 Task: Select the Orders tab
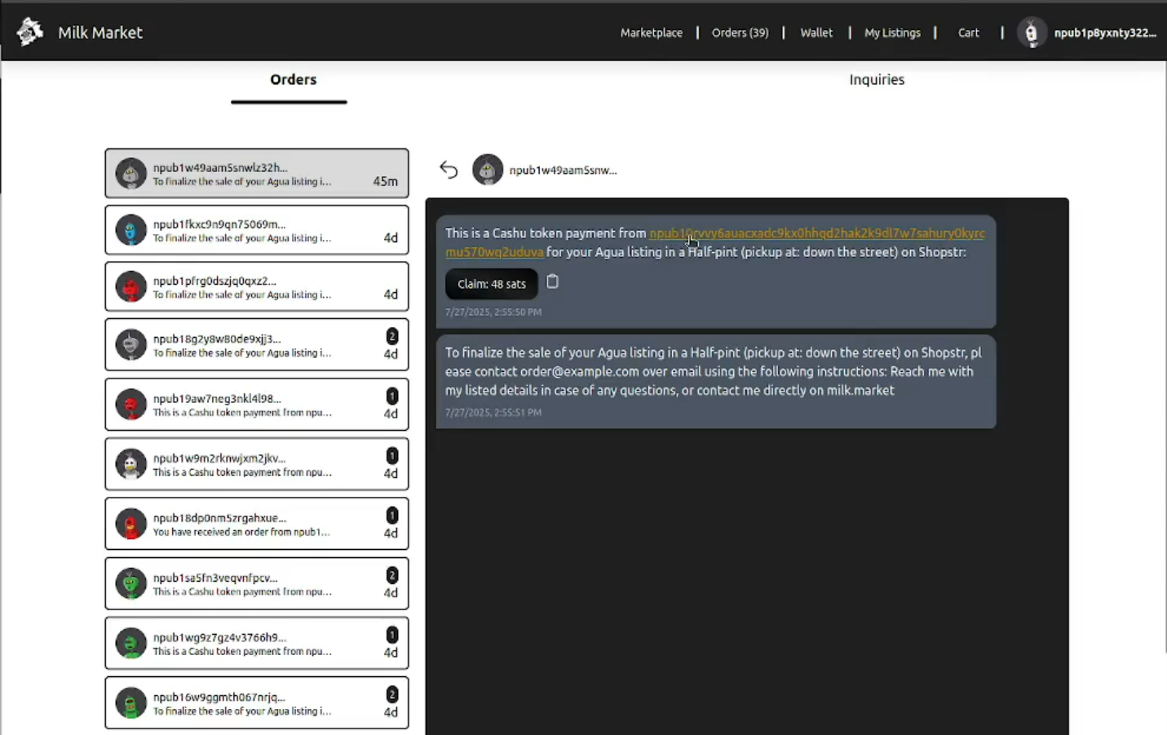click(x=293, y=80)
